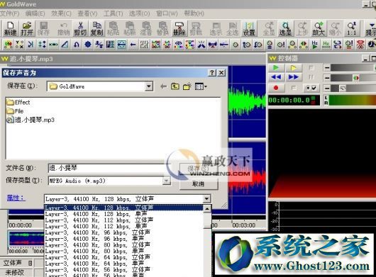Image resolution: width=376 pixels, height=277 pixels.
Task: Go up one folder level in dialog
Action: (x=175, y=86)
